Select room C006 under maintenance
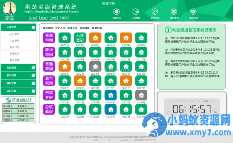Image resolution: width=233 pixels, height=143 pixels. point(141,95)
